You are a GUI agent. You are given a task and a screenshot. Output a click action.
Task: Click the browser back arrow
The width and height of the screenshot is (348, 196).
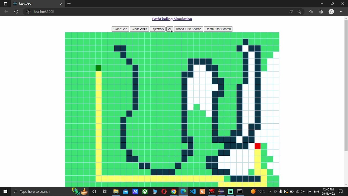(6, 11)
